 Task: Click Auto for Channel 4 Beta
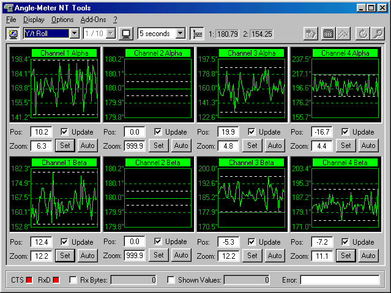pos(368,256)
